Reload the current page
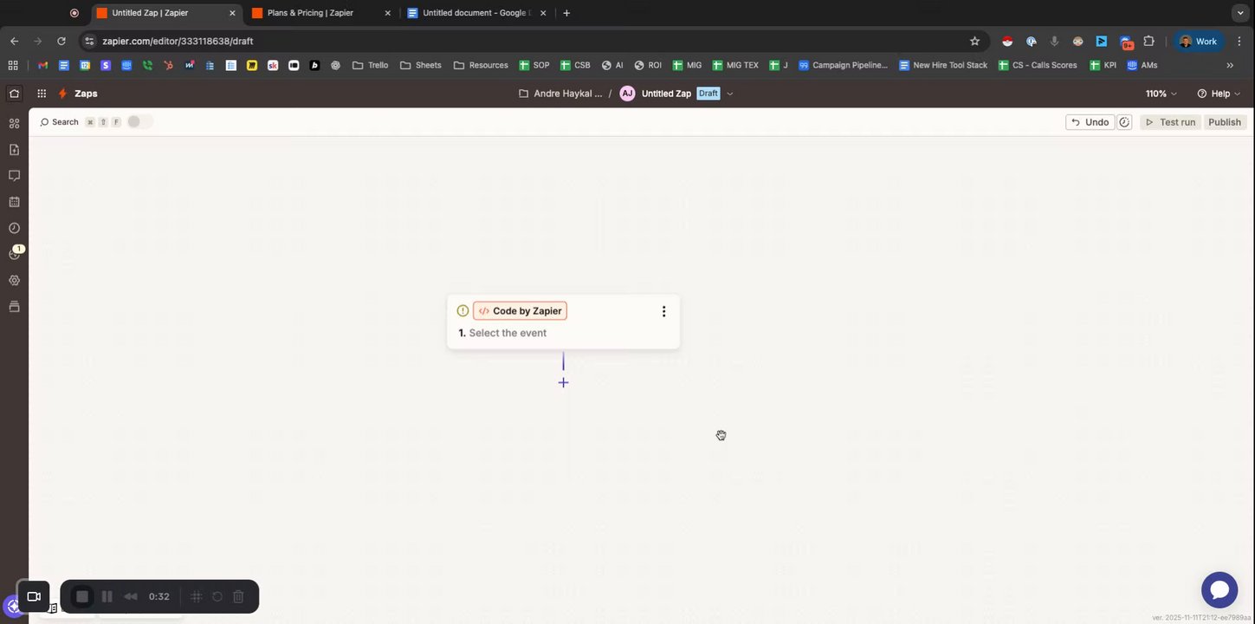1255x624 pixels. point(61,41)
